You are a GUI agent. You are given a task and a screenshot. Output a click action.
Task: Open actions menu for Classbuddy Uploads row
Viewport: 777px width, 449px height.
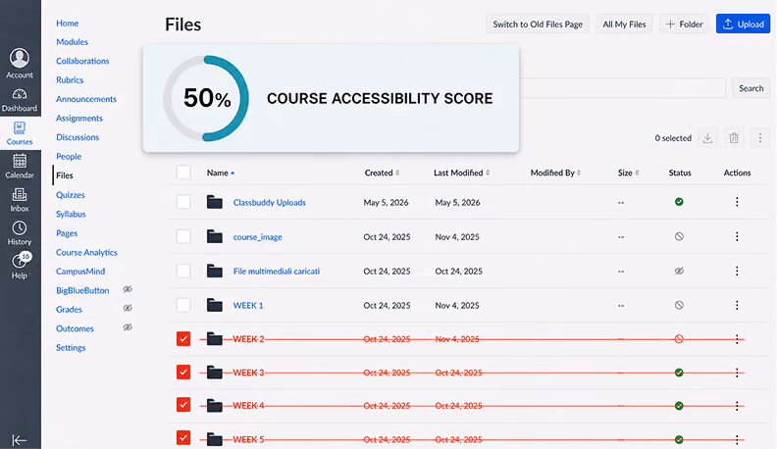point(737,202)
